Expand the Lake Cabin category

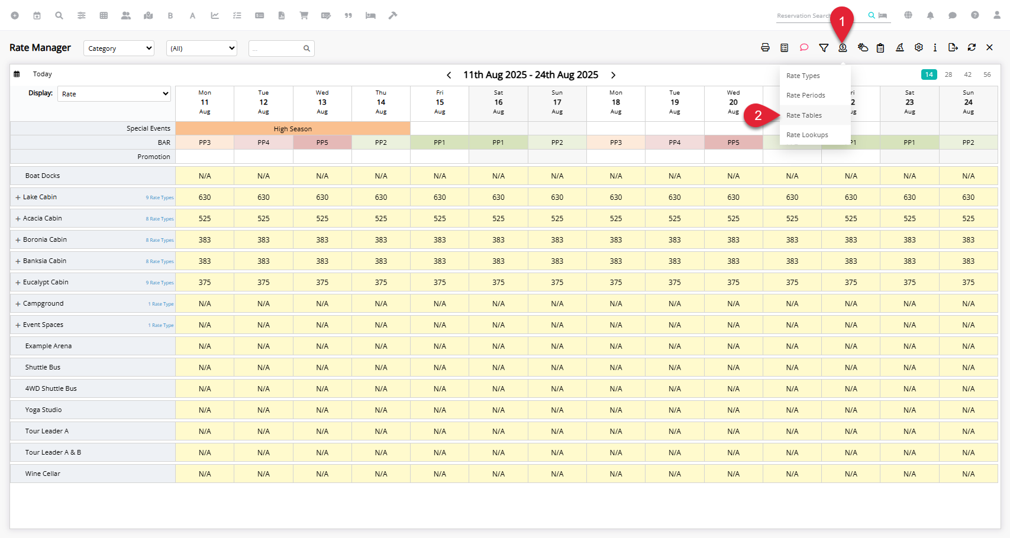18,197
